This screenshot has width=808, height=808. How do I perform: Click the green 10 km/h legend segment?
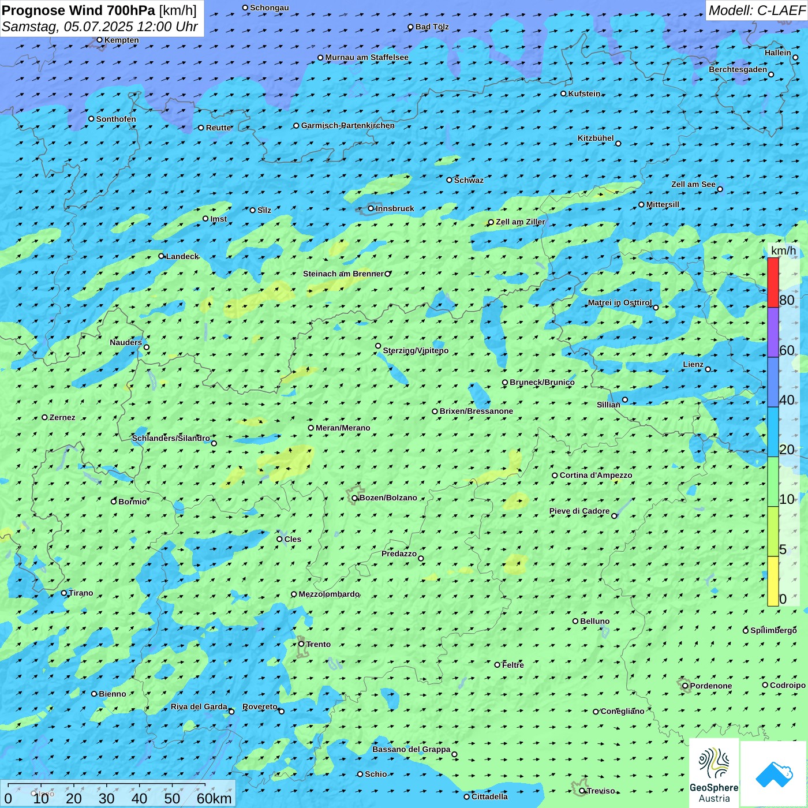[773, 481]
